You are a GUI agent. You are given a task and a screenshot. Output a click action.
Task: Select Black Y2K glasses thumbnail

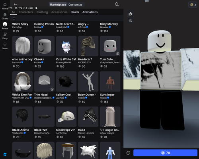click(44, 116)
